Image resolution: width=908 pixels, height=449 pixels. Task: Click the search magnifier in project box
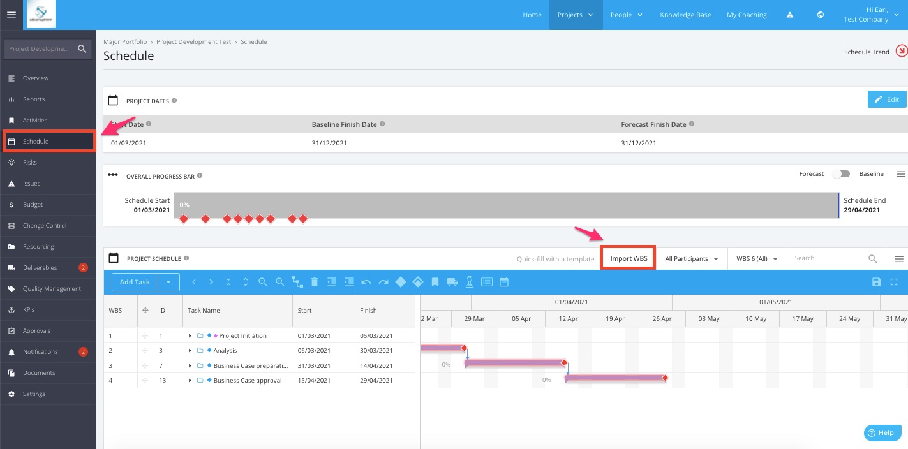pos(82,48)
